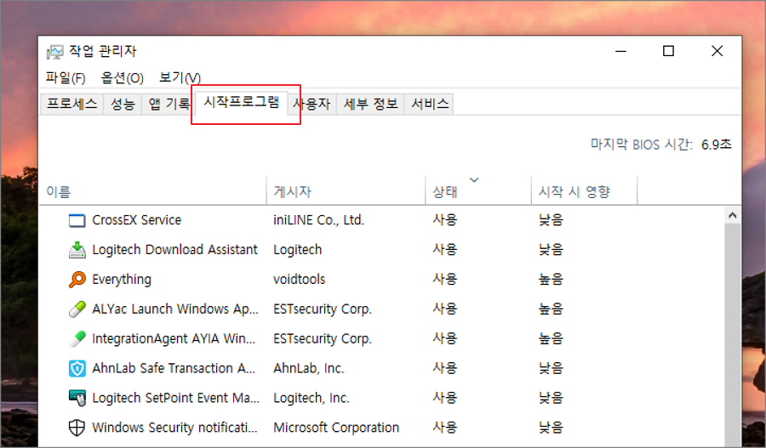Switch to the 사용자 tab
The width and height of the screenshot is (766, 448).
click(x=312, y=104)
